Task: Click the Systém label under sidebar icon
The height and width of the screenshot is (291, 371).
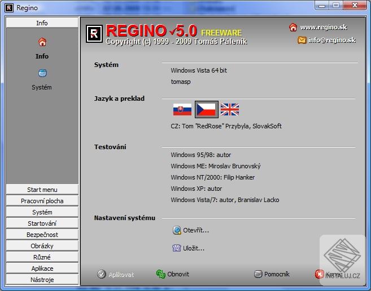Action: click(42, 87)
